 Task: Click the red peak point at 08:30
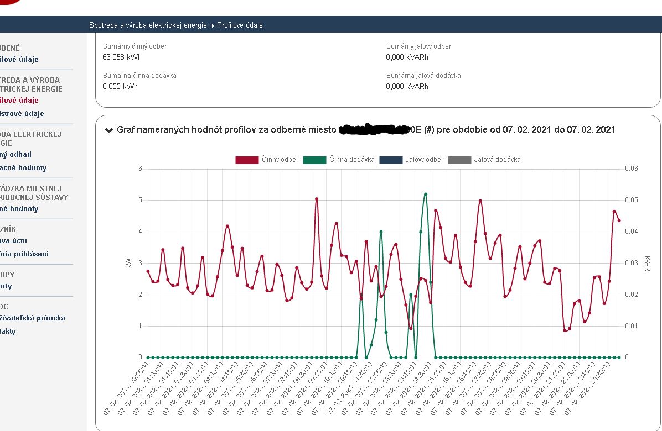pyautogui.click(x=317, y=198)
